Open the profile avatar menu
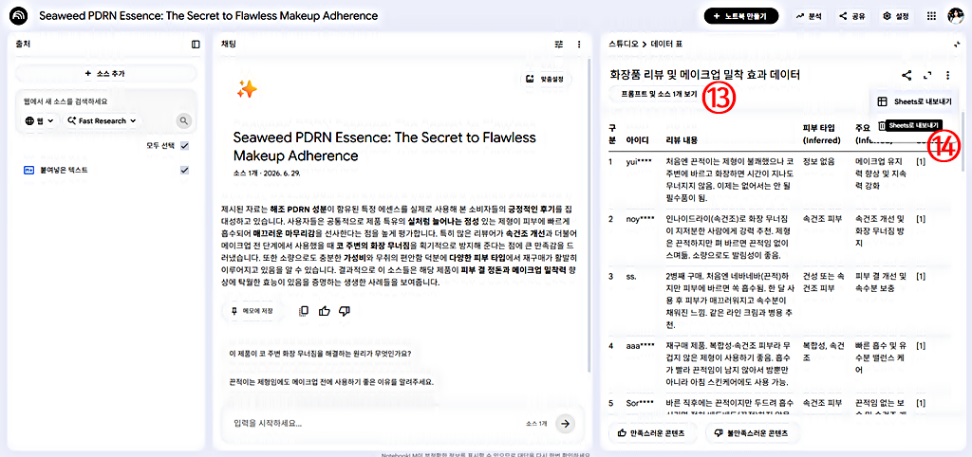Viewport: 972px width, 457px height. tap(955, 17)
